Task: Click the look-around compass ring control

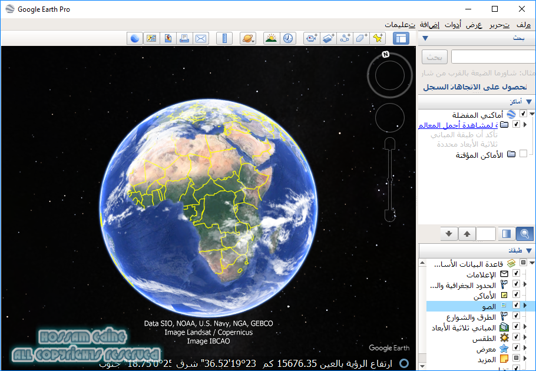Action: tap(390, 75)
